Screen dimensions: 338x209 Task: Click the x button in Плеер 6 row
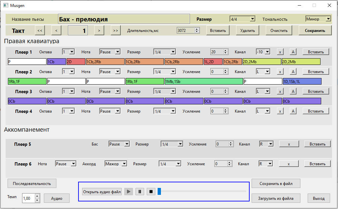[x=289, y=164]
